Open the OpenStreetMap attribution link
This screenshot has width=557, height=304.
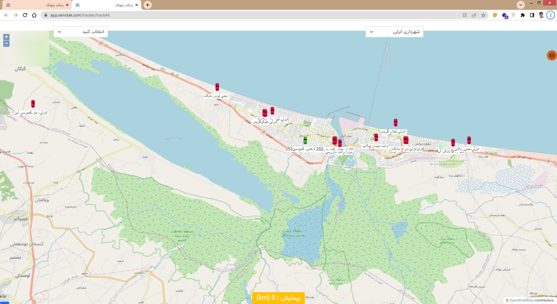point(521,300)
